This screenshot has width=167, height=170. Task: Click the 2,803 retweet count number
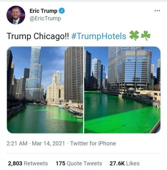pos(15,164)
